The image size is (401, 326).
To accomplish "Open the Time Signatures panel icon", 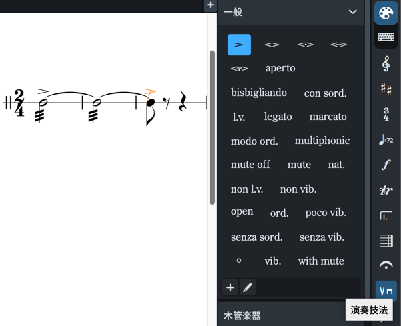I will point(386,114).
